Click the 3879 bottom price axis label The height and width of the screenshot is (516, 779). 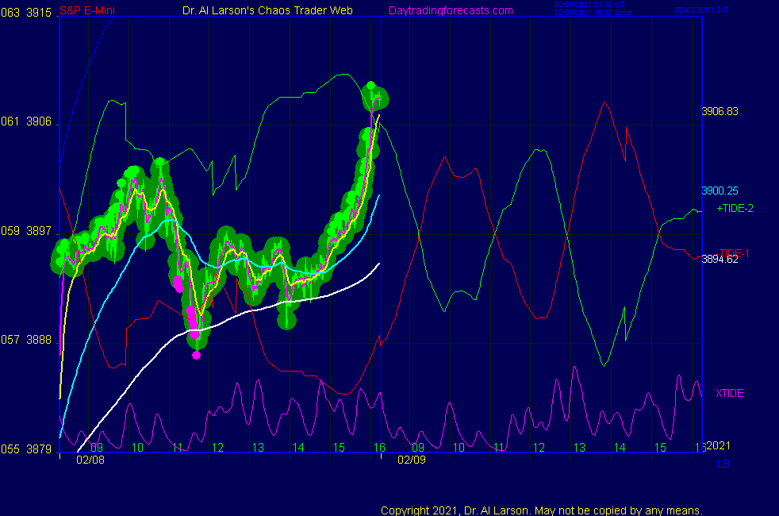(40, 449)
